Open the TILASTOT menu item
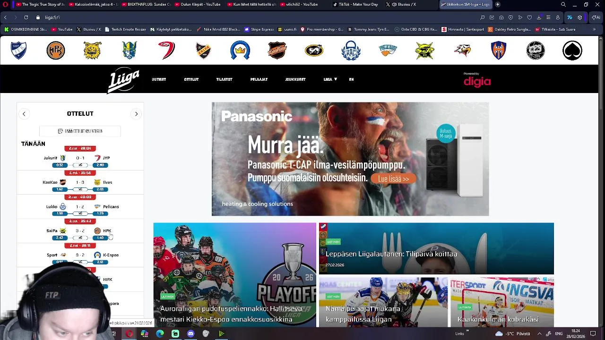The image size is (605, 340). coord(224,79)
